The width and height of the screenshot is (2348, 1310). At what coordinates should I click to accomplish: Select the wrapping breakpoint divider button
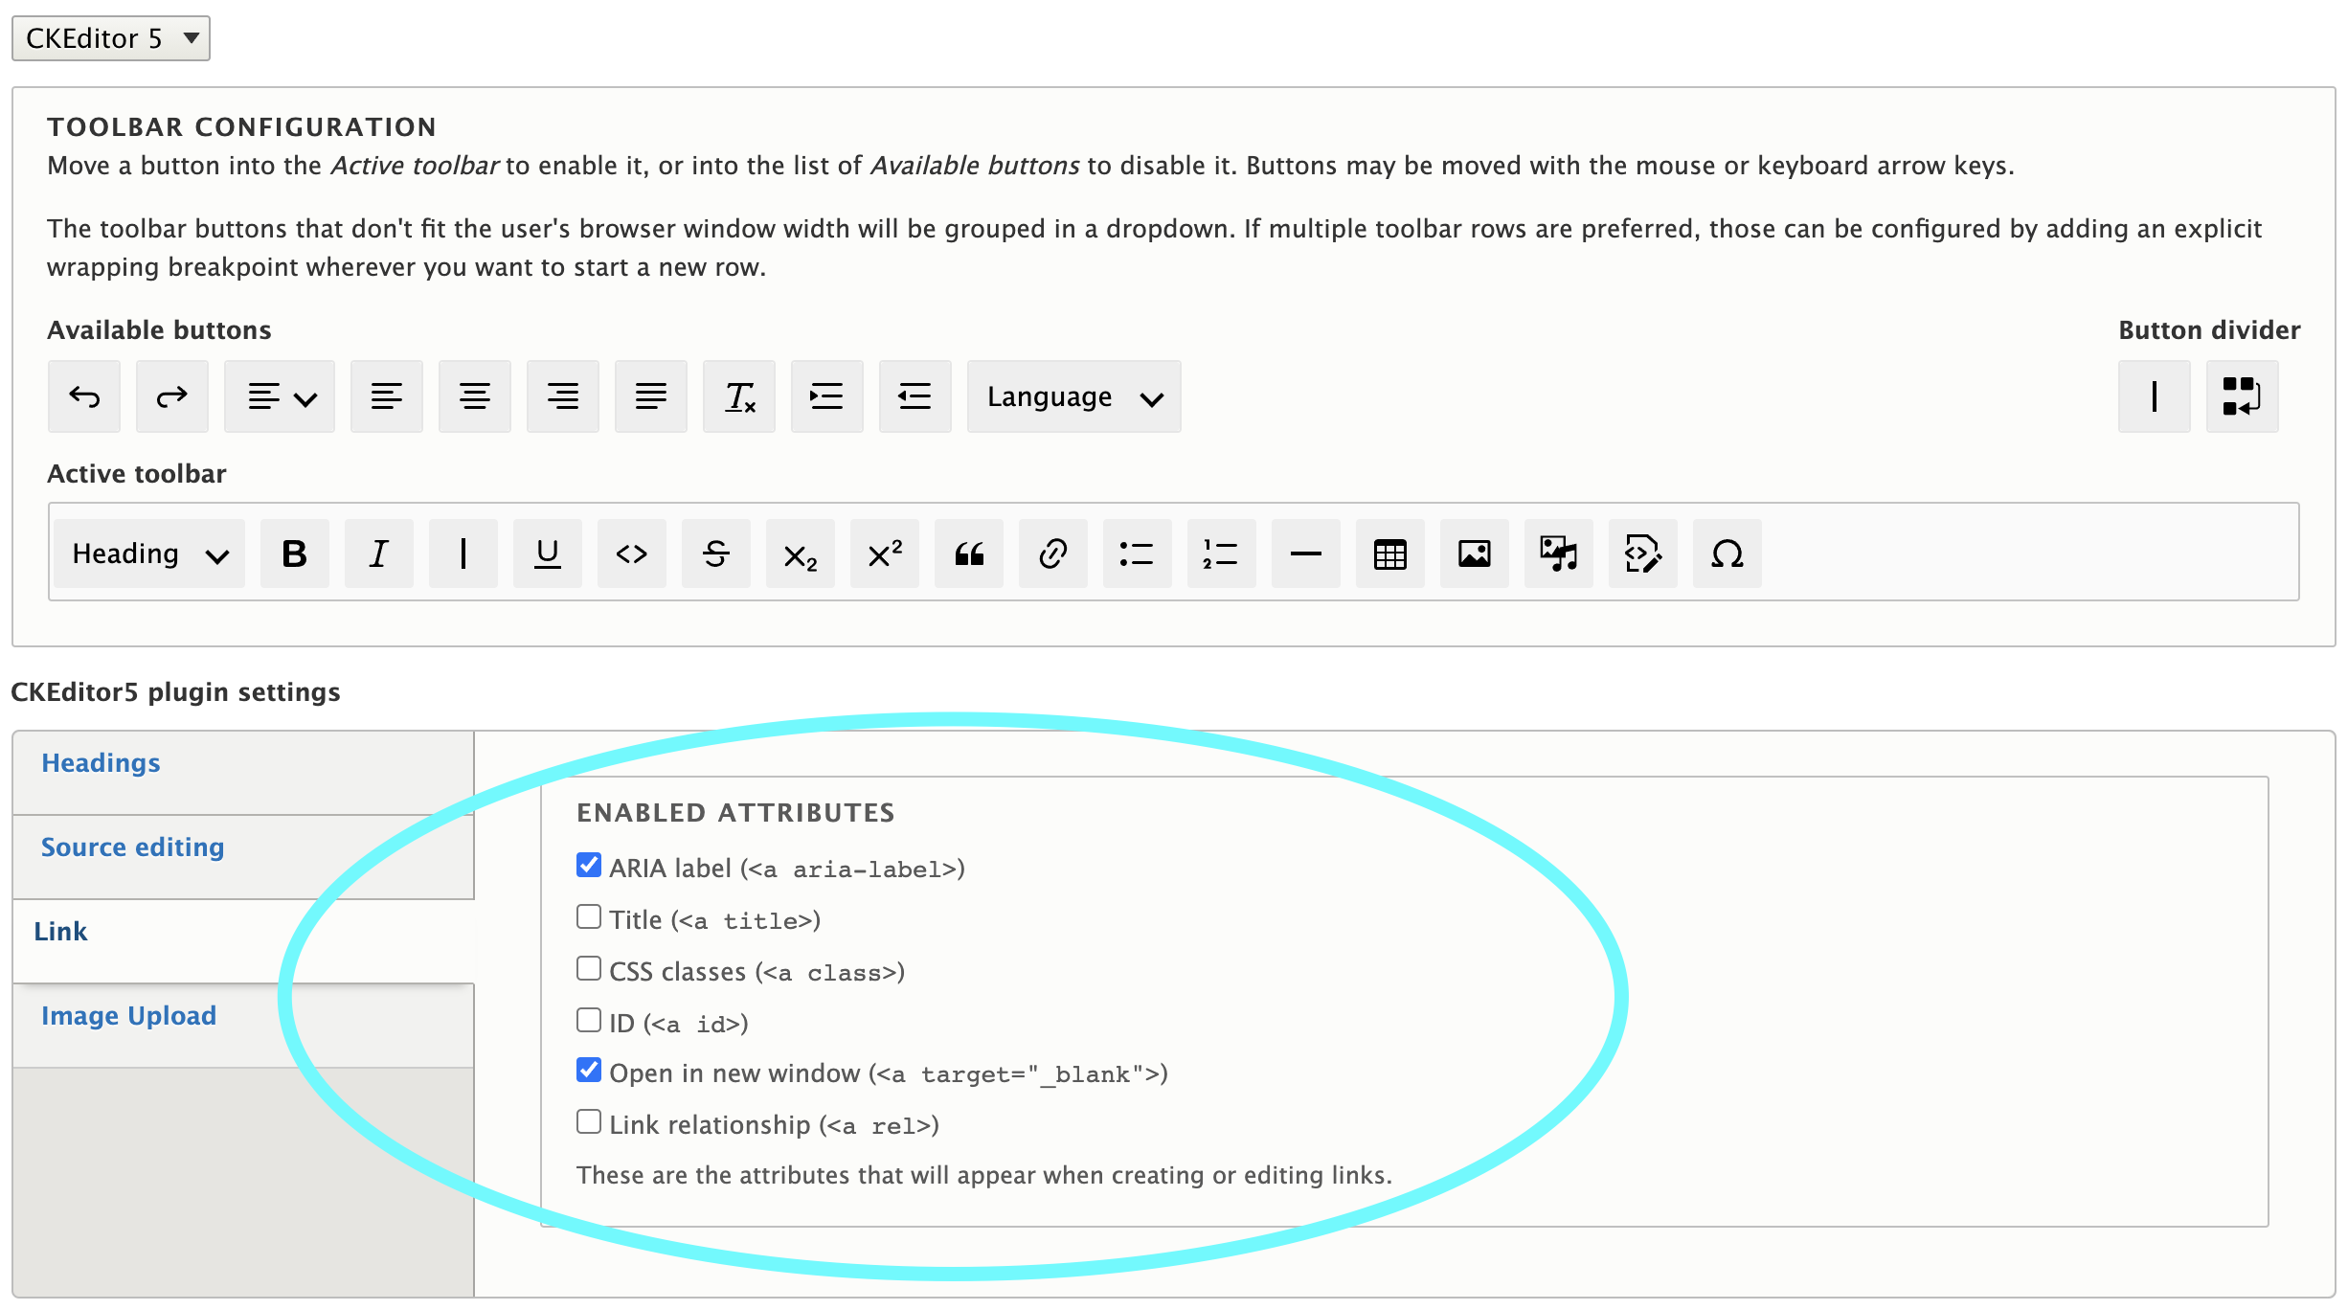pos(2242,396)
